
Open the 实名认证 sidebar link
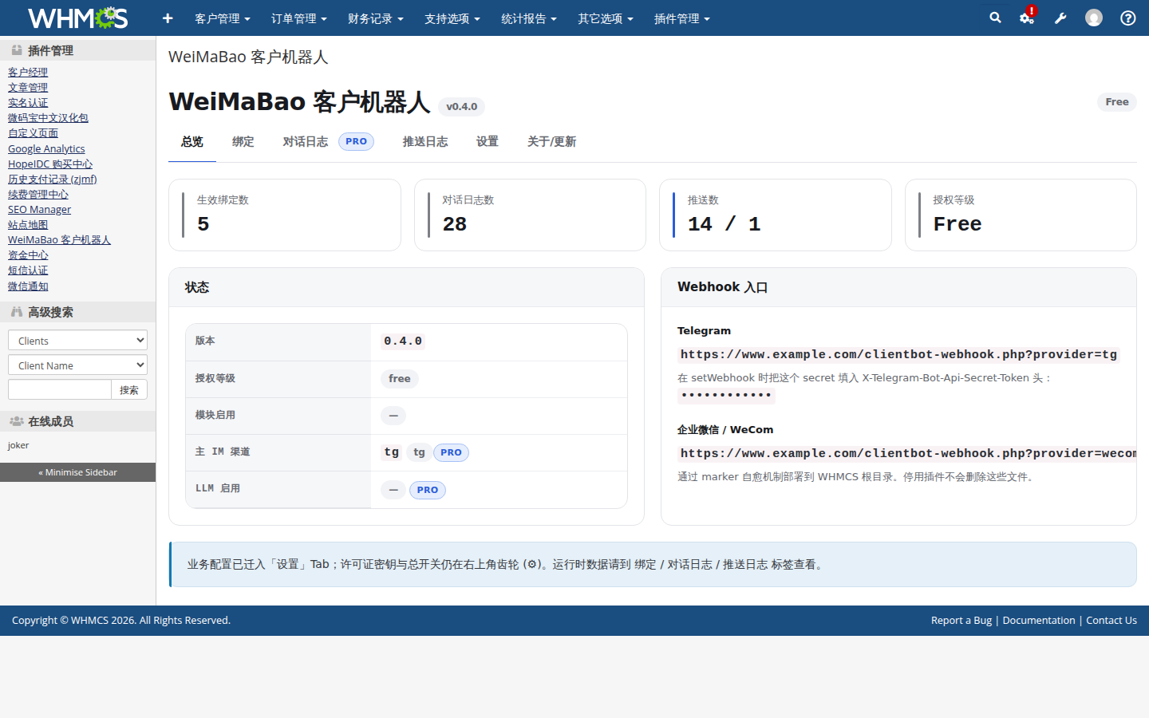tap(28, 102)
